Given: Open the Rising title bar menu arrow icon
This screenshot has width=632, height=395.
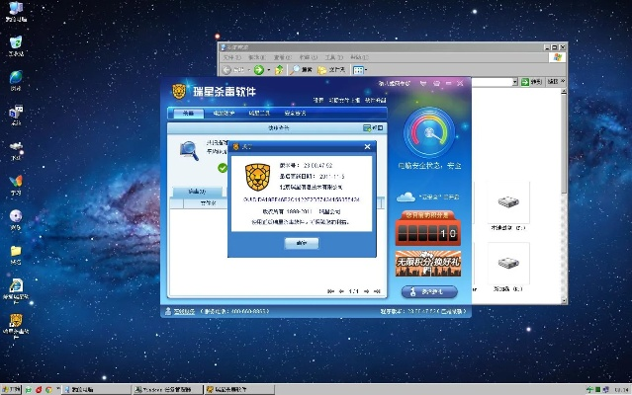Looking at the screenshot, I should pyautogui.click(x=423, y=84).
